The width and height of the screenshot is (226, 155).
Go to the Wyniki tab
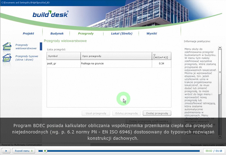pyautogui.click(x=152, y=33)
